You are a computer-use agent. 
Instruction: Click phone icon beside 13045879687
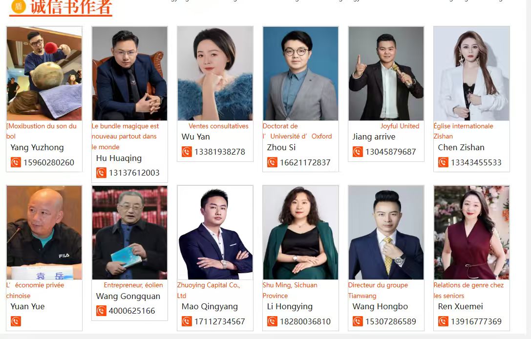(x=358, y=152)
